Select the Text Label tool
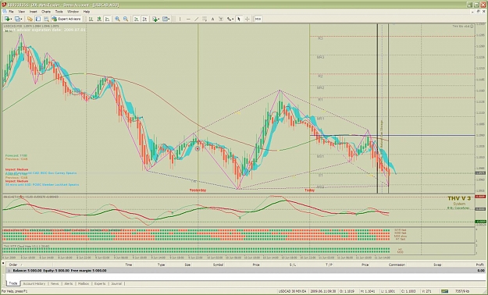The height and width of the screenshot is (295, 488). coord(221,19)
